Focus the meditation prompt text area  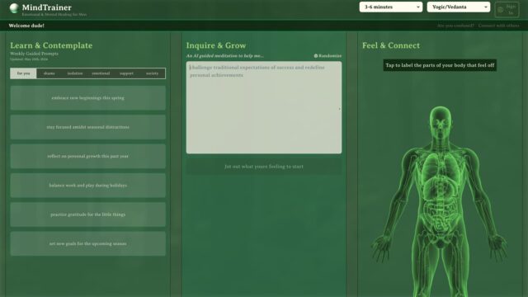point(264,107)
